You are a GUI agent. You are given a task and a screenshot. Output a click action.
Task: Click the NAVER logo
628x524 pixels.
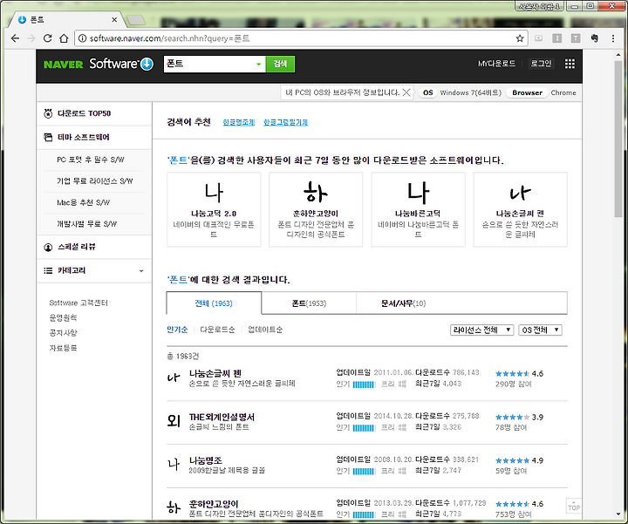point(64,64)
